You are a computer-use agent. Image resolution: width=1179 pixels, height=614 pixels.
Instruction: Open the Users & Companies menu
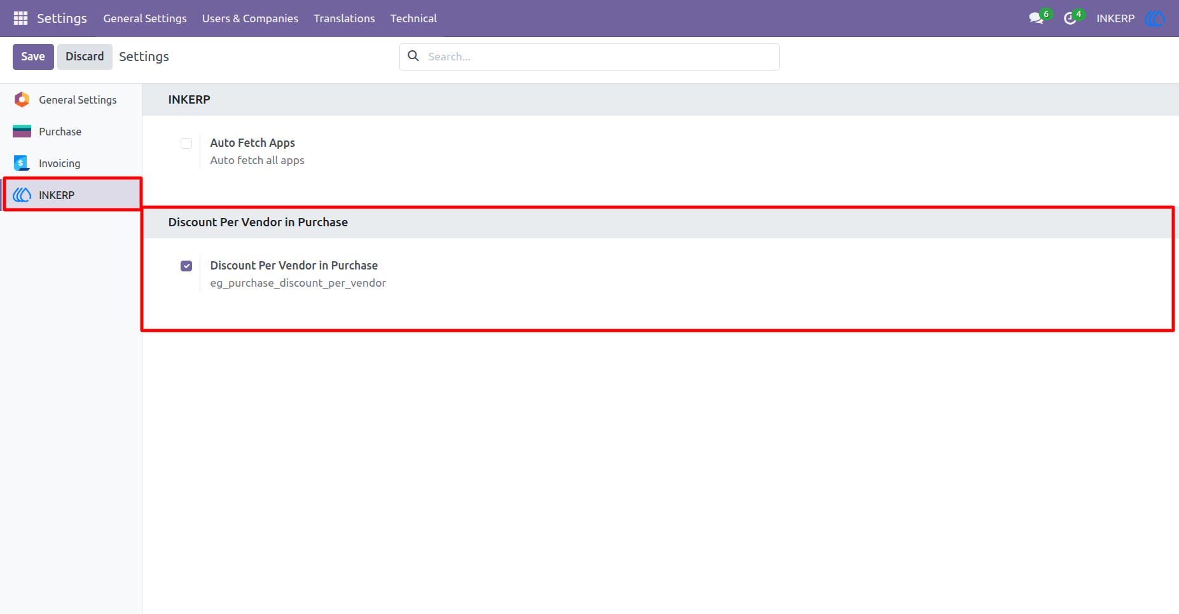point(250,18)
